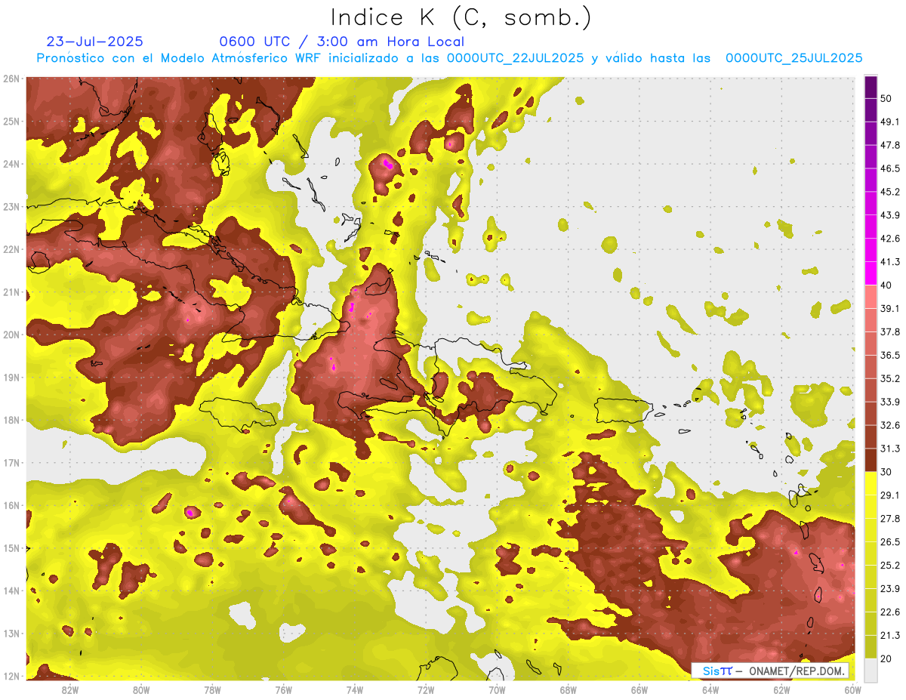The height and width of the screenshot is (700, 906).
Task: Click the "27.8" value on the color scale
Action: [889, 519]
